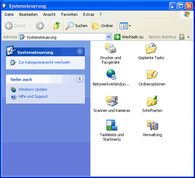The width and height of the screenshot is (195, 178).
Task: Click the folder Up toolbar icon
Action: (57, 26)
